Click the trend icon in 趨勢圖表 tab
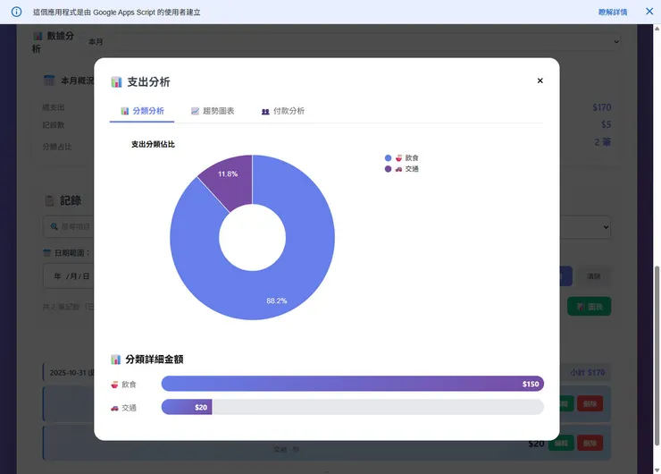The width and height of the screenshot is (661, 474). [x=195, y=111]
